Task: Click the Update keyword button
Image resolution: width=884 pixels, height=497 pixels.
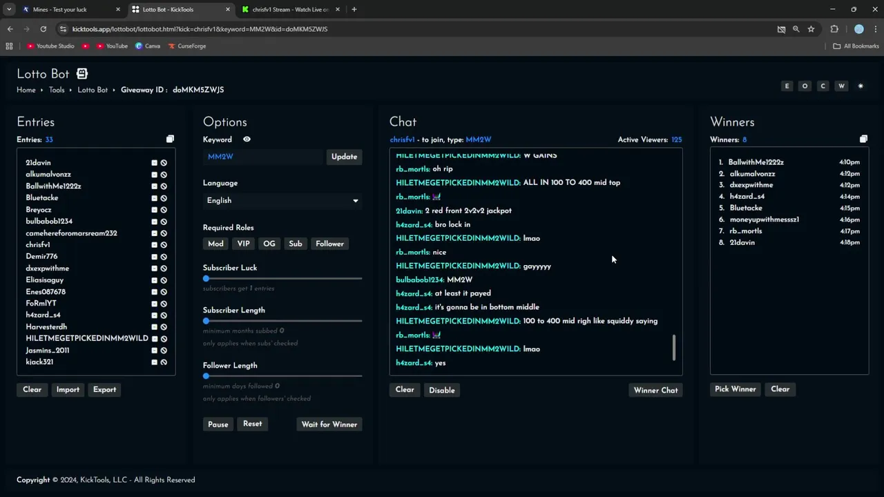Action: (344, 157)
